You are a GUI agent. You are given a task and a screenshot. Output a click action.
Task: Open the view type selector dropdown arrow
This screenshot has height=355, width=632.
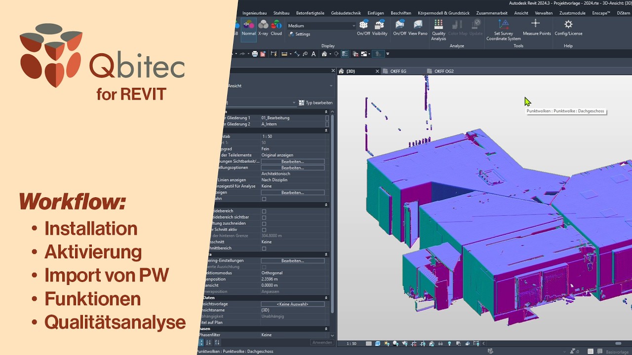pos(331,86)
